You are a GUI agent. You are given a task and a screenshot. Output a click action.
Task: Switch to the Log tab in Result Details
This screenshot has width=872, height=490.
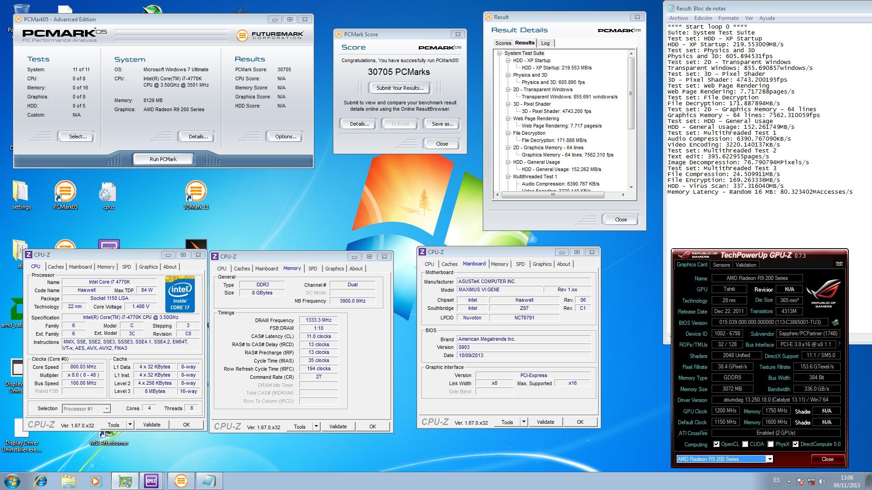click(545, 43)
